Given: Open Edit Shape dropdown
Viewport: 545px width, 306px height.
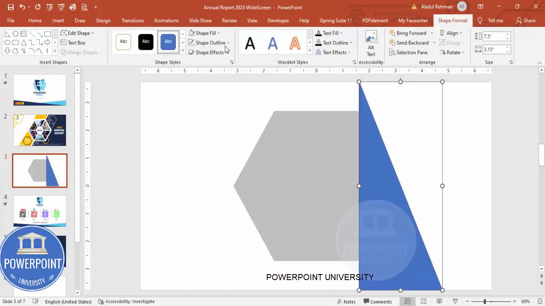Looking at the screenshot, I should (77, 33).
